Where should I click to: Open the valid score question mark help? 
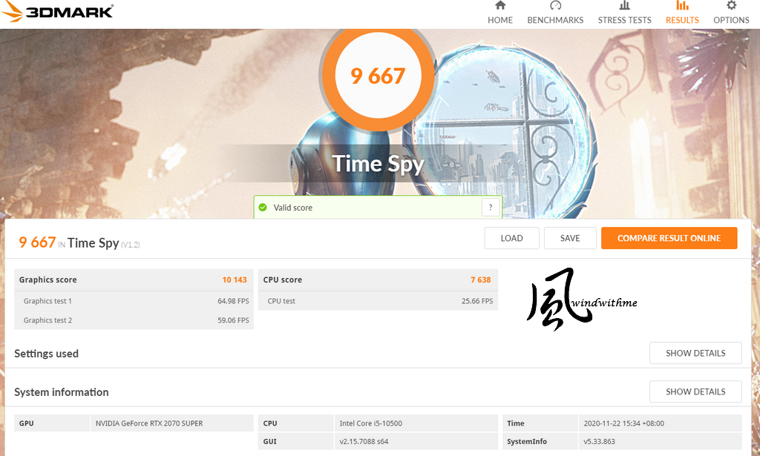(491, 207)
